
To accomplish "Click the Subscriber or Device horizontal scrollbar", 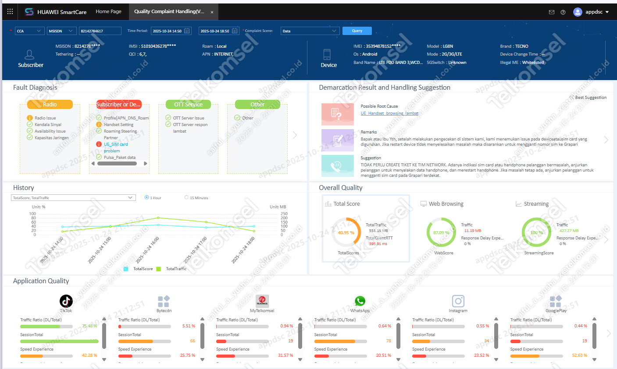I will pos(117,164).
